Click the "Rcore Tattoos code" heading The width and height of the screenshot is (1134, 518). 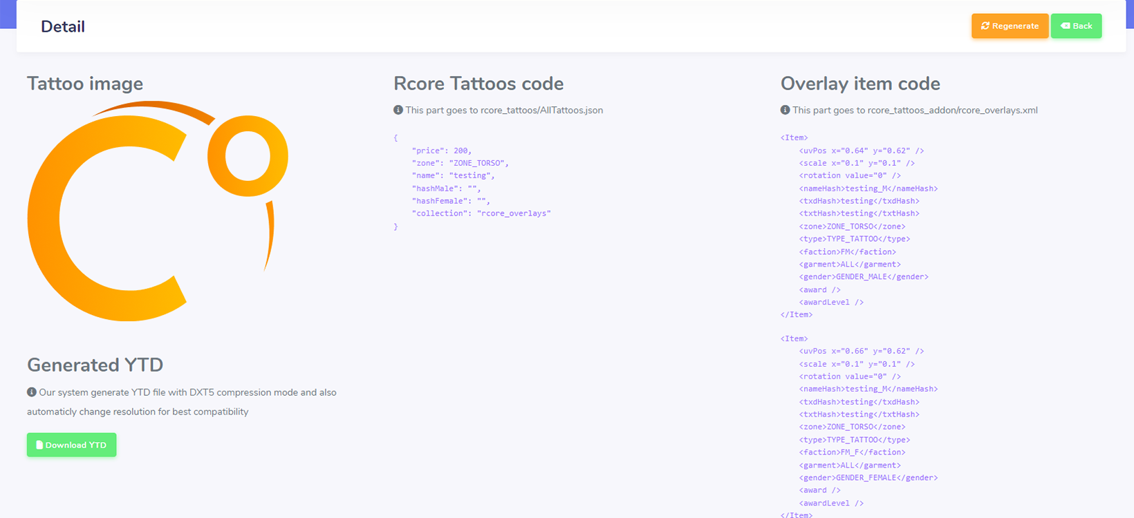point(478,84)
